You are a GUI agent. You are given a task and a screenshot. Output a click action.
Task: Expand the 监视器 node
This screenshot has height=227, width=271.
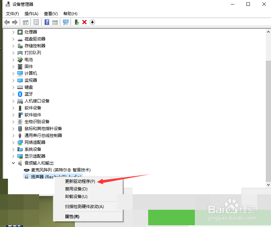(13, 80)
